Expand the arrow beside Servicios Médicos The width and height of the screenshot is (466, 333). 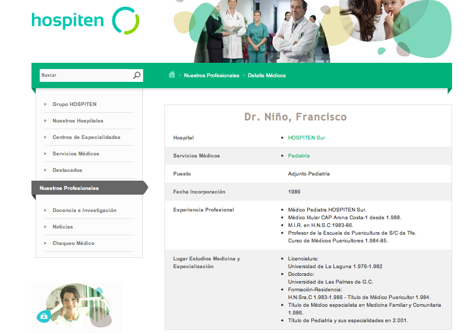[x=45, y=154]
